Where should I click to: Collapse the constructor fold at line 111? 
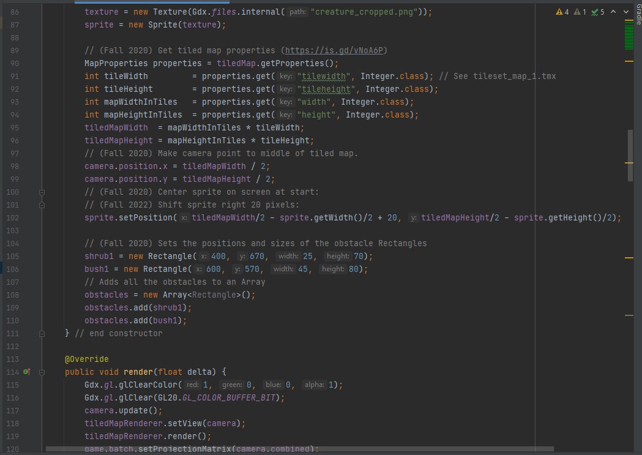tap(41, 333)
